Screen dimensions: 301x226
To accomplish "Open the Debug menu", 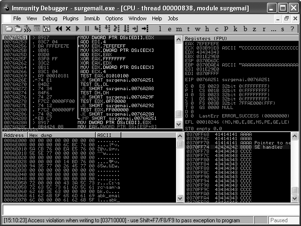I will (50, 18).
